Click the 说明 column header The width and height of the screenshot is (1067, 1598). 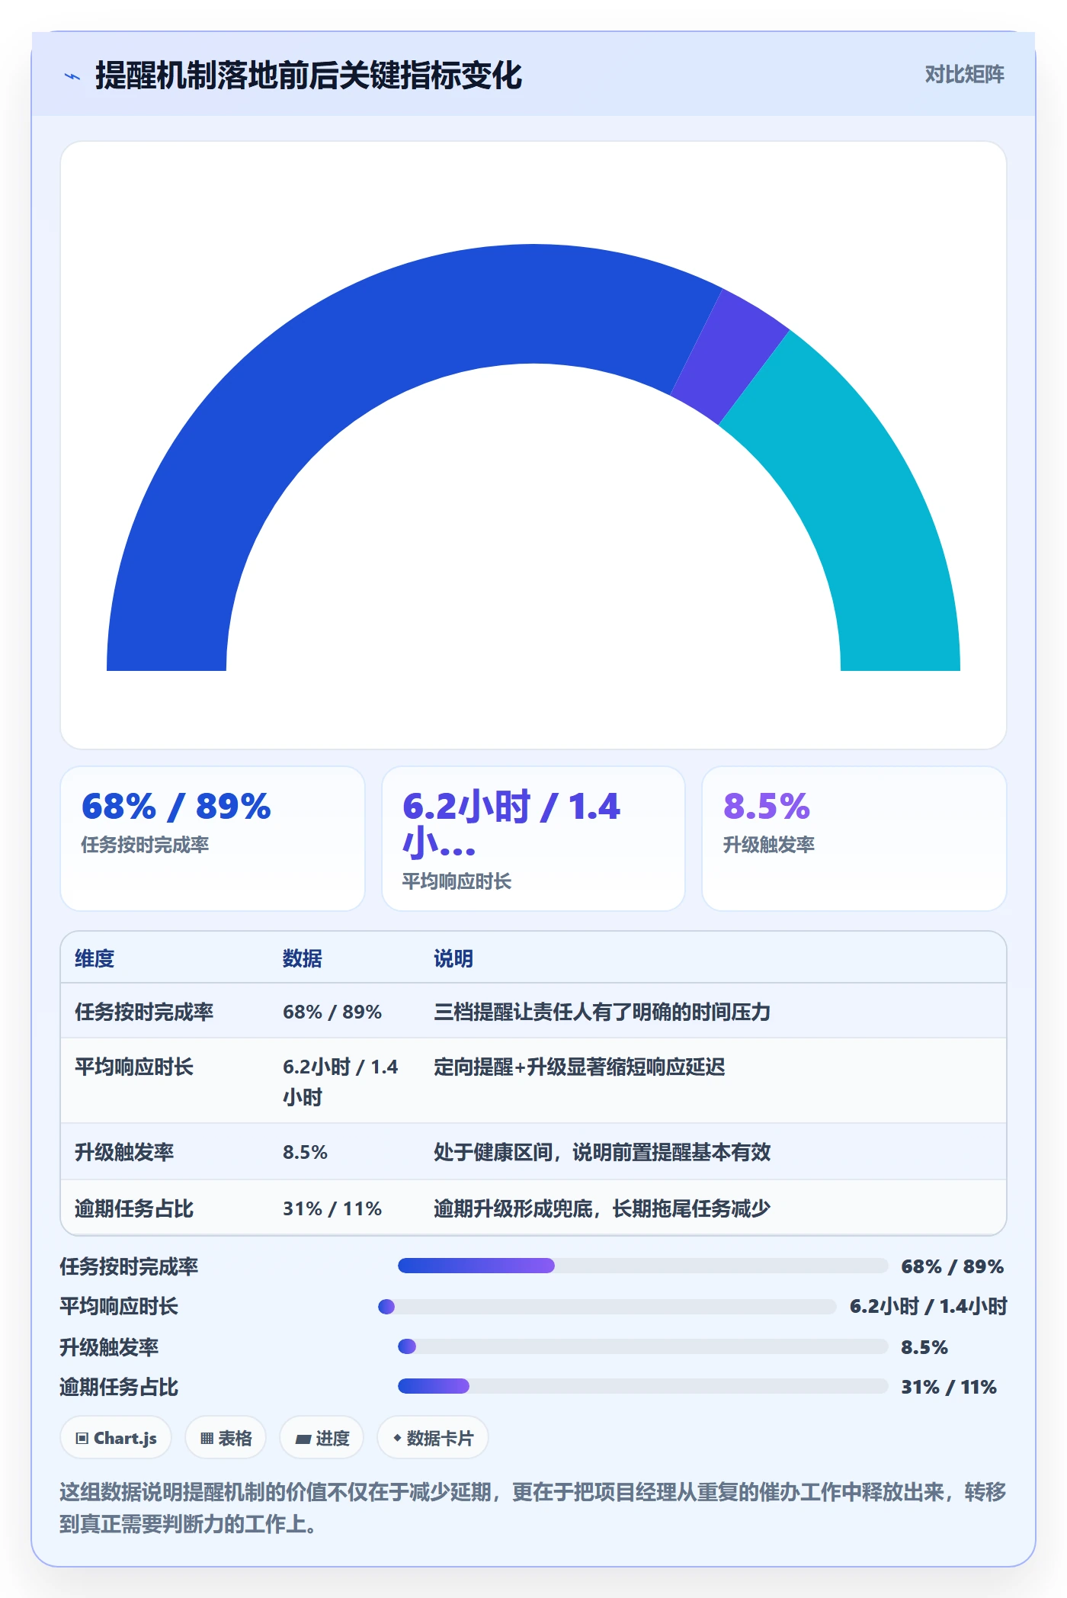point(453,958)
